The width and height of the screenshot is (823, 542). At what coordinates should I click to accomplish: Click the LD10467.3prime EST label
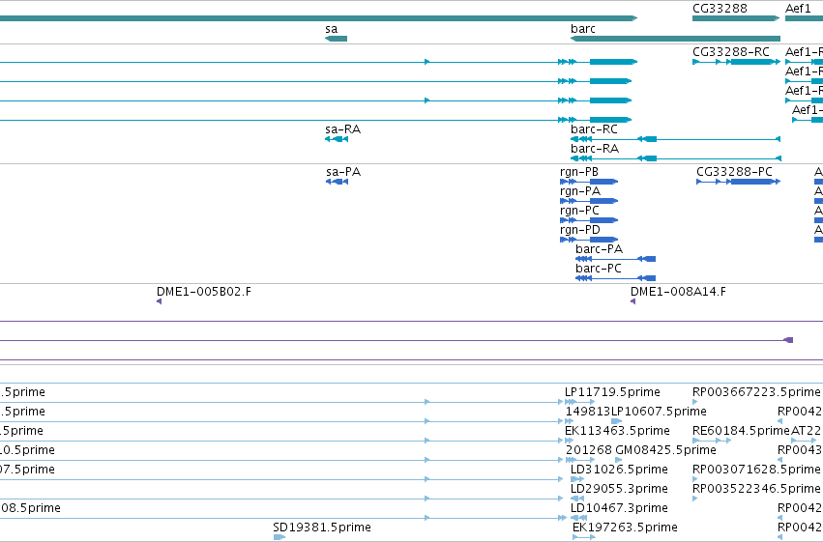click(619, 508)
